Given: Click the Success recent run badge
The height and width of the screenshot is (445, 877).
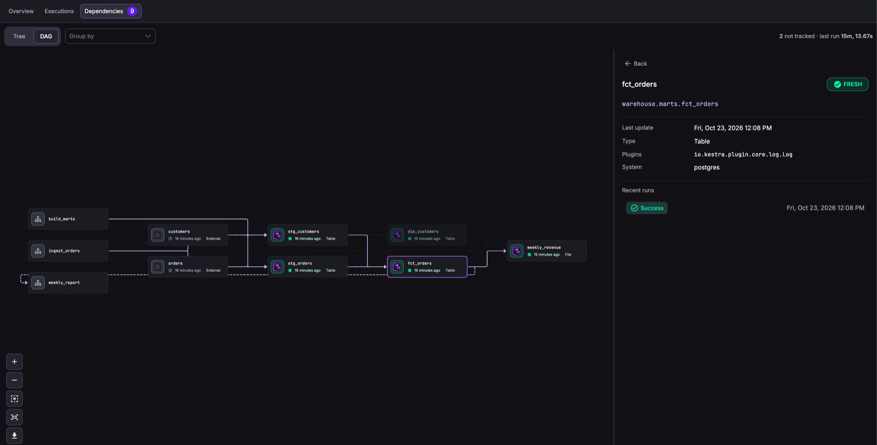Looking at the screenshot, I should 647,208.
